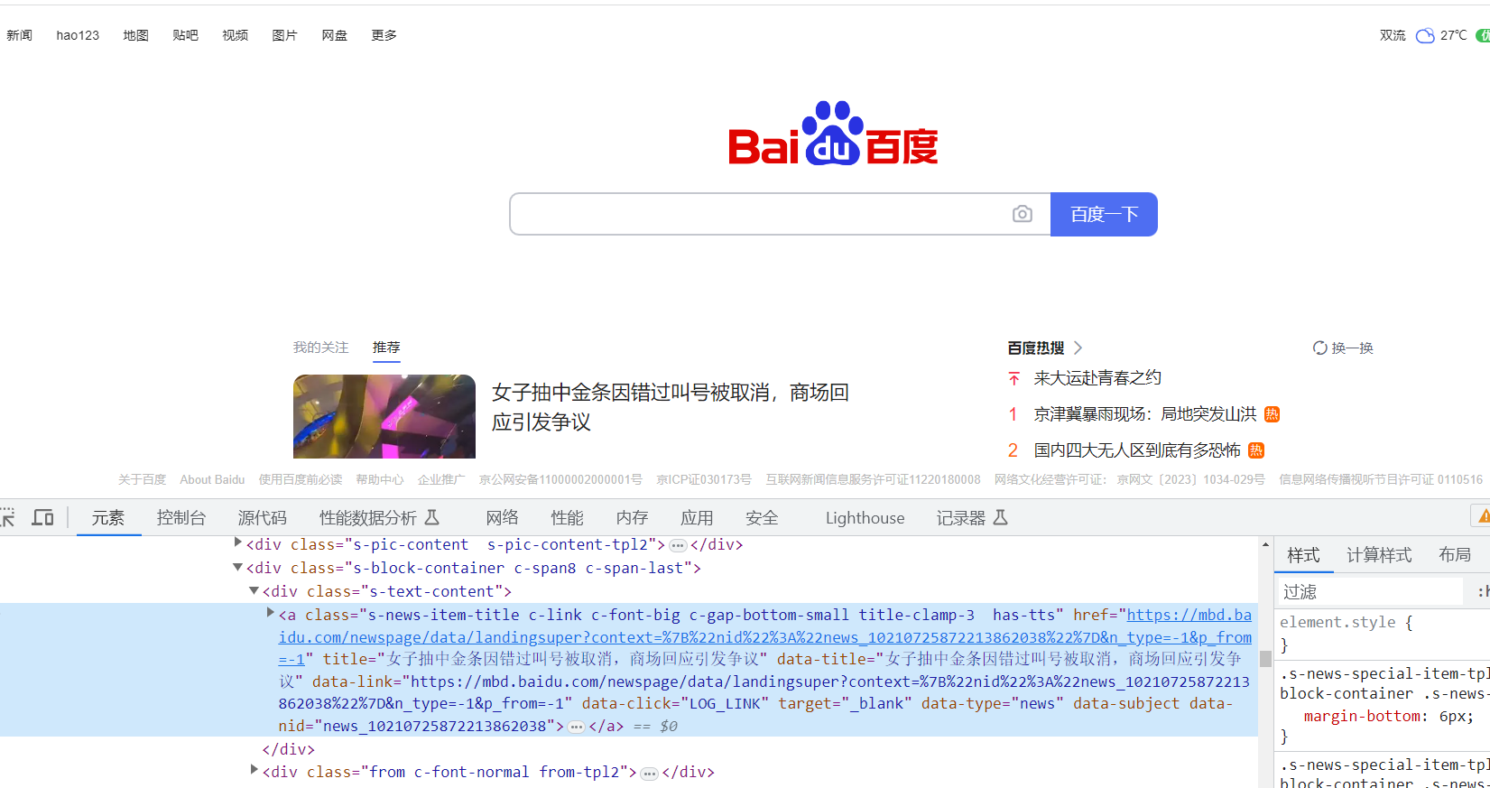Click the 过滤 styles filter field
The width and height of the screenshot is (1490, 788).
coord(1369,592)
